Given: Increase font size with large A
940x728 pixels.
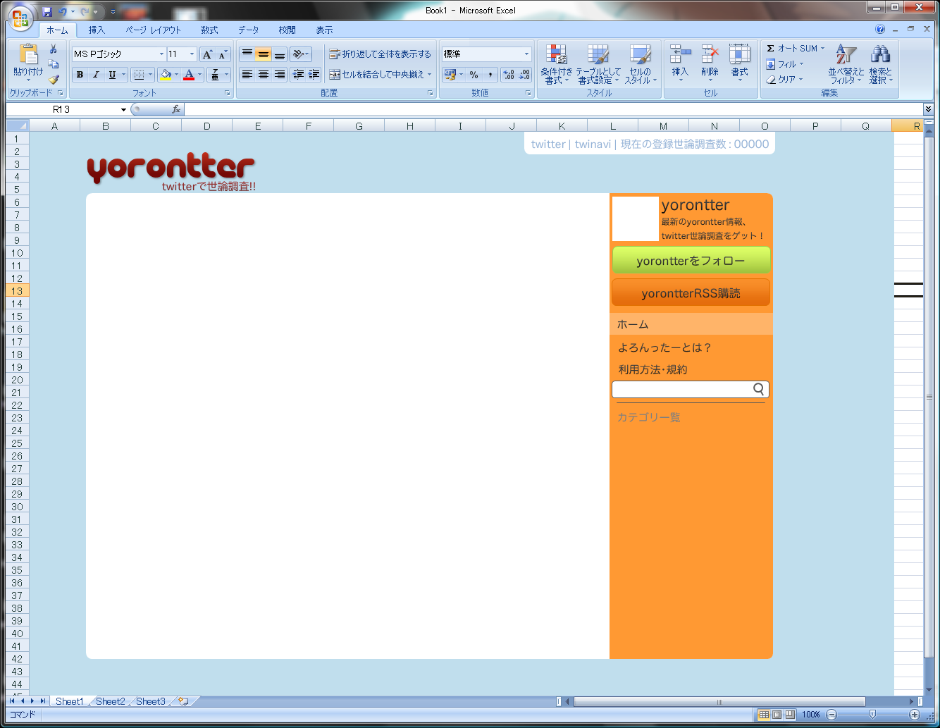Looking at the screenshot, I should pyautogui.click(x=207, y=54).
